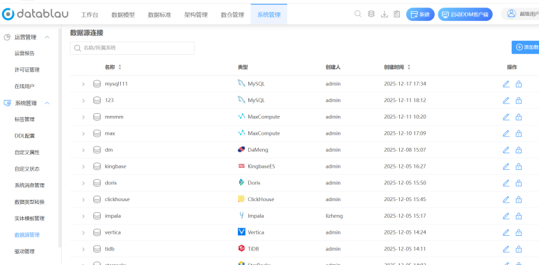Click lock icon for 123 row
The height and width of the screenshot is (265, 539).
point(519,101)
